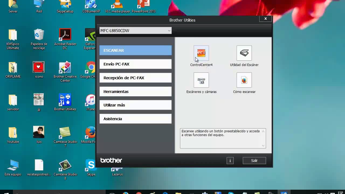The width and height of the screenshot is (345, 194).
Task: Select the Este equipo desktop icon
Action: tap(13, 168)
